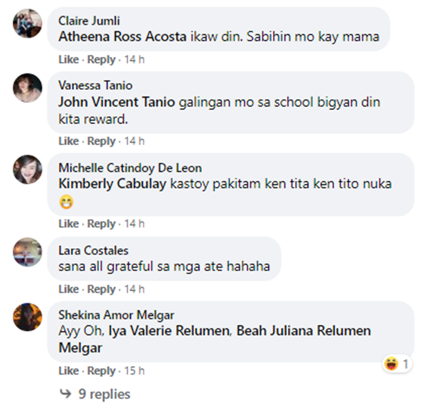Image resolution: width=447 pixels, height=406 pixels.
Task: Click the laughing reaction emoji icon
Action: tap(391, 364)
